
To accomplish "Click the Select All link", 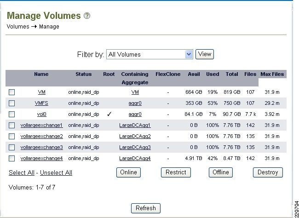I will 22,172.
